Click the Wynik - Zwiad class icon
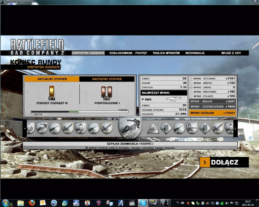Image resolution: width=259 pixels, height=207 pixels. point(191,87)
